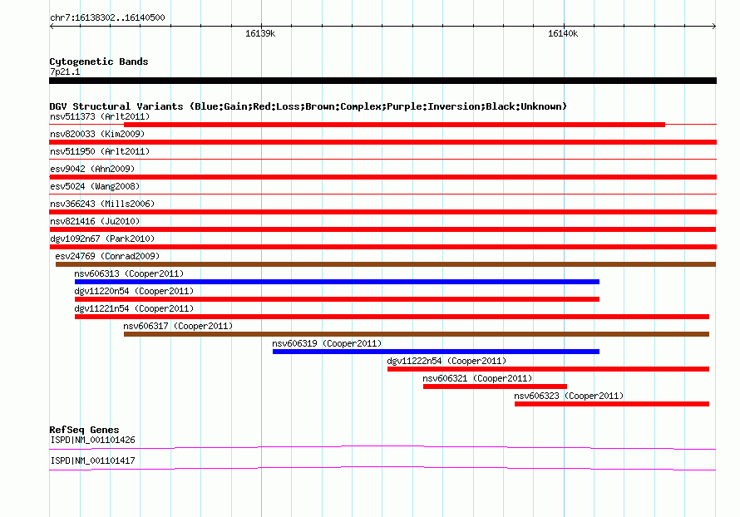Screen dimensions: 740x517
Task: Open variant nsv511373 (Arlt2011) label
Action: [x=100, y=116]
